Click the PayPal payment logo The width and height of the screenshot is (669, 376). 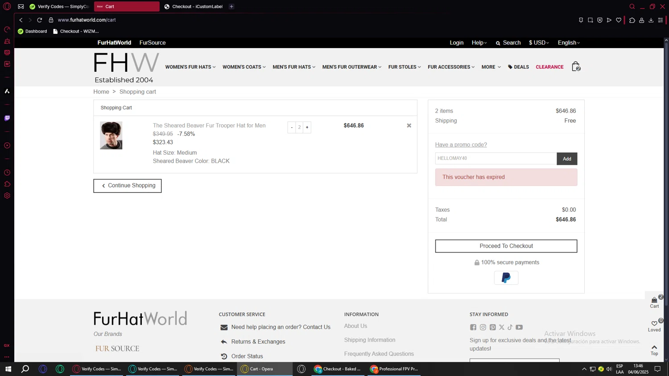click(506, 278)
